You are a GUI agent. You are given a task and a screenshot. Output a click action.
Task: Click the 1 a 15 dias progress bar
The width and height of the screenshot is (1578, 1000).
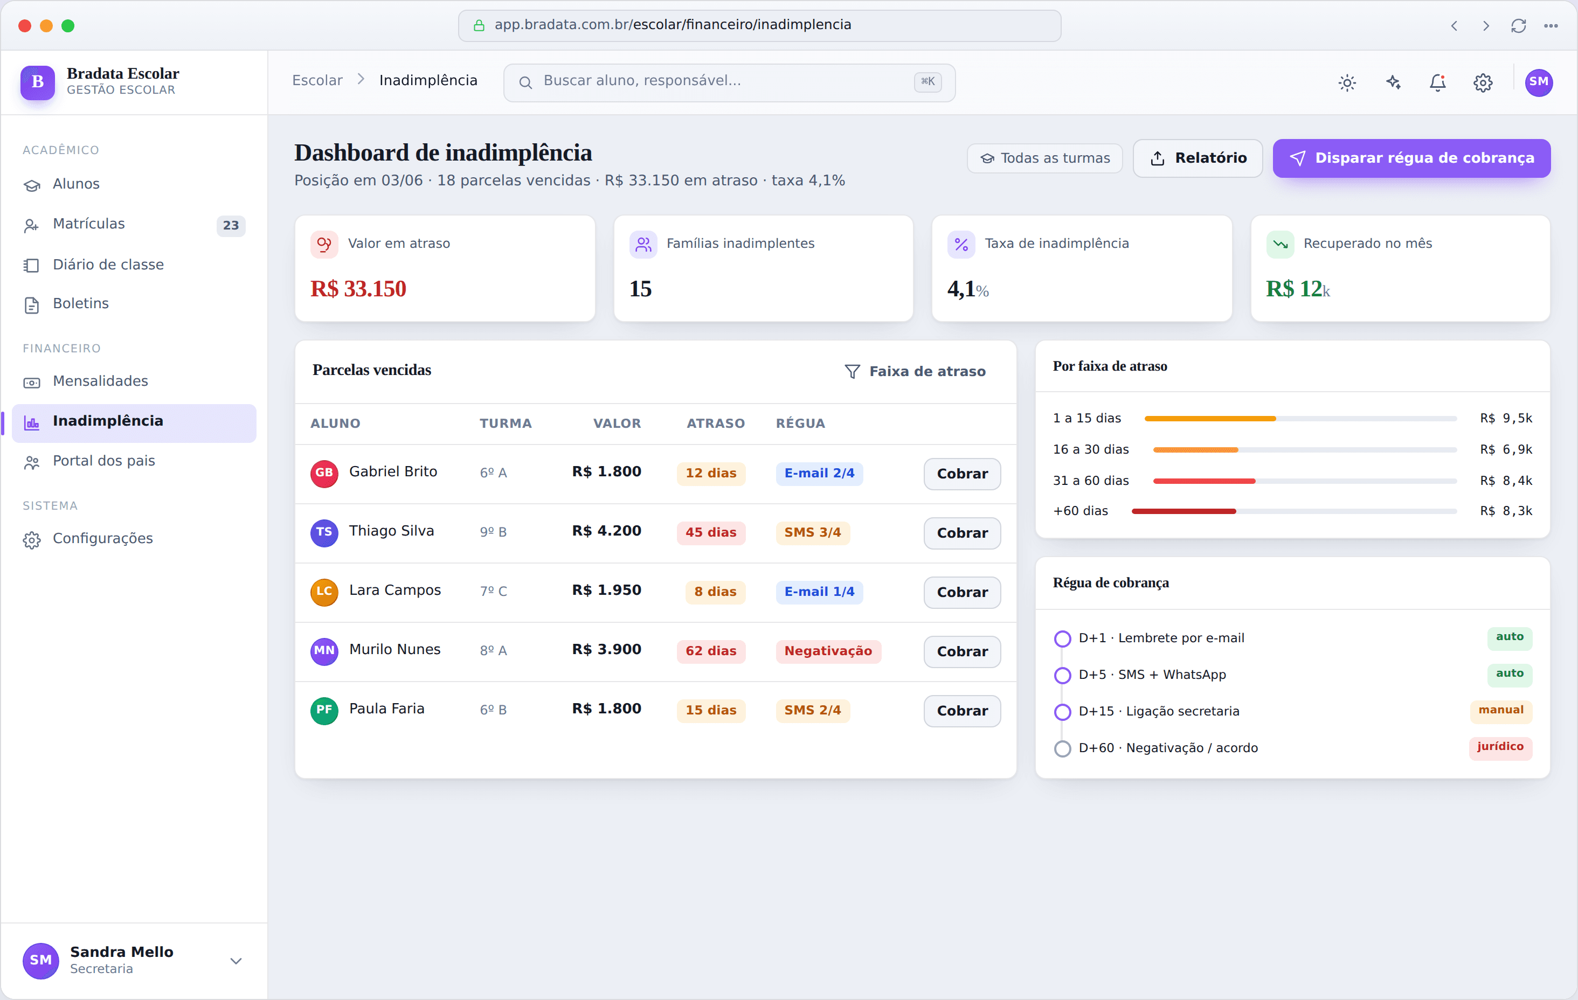point(1300,419)
